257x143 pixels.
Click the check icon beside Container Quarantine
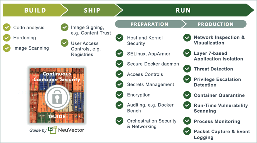187,95
